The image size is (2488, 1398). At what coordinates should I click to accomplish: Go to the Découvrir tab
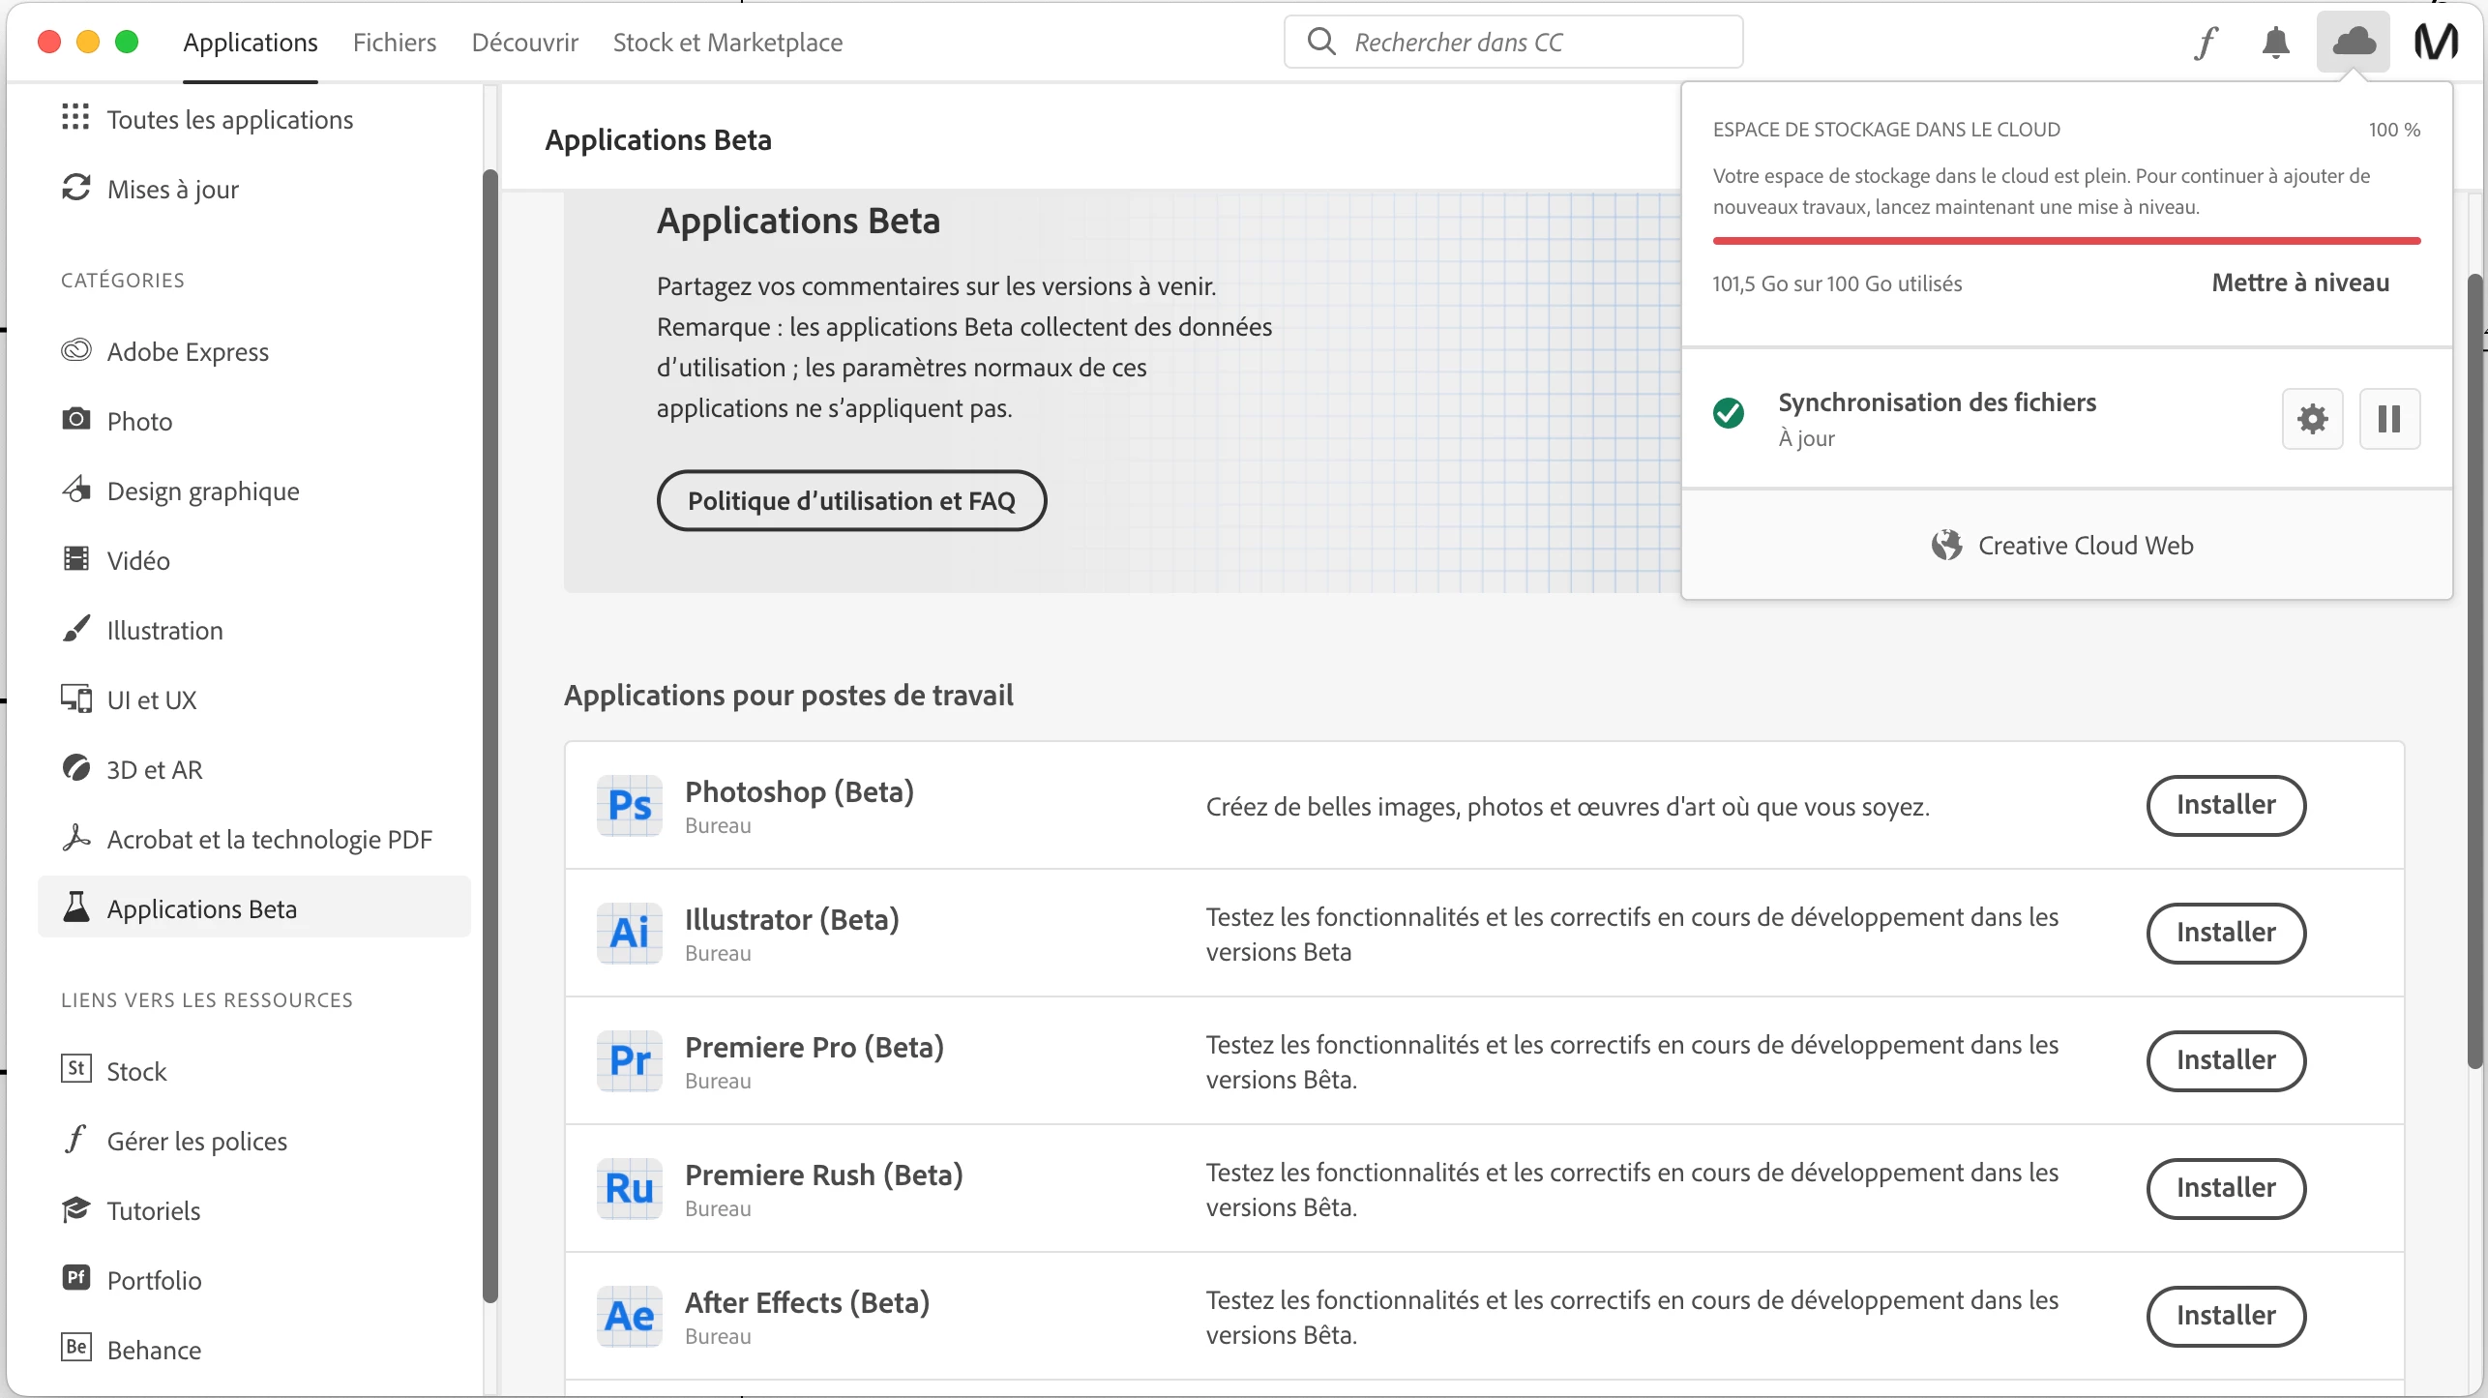click(524, 43)
